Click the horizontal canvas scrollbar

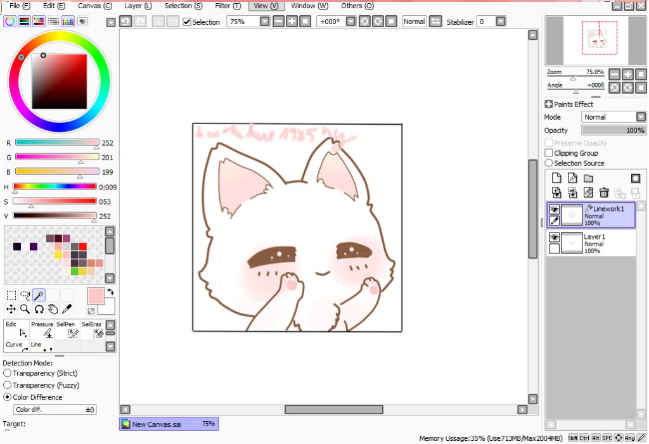pyautogui.click(x=333, y=410)
